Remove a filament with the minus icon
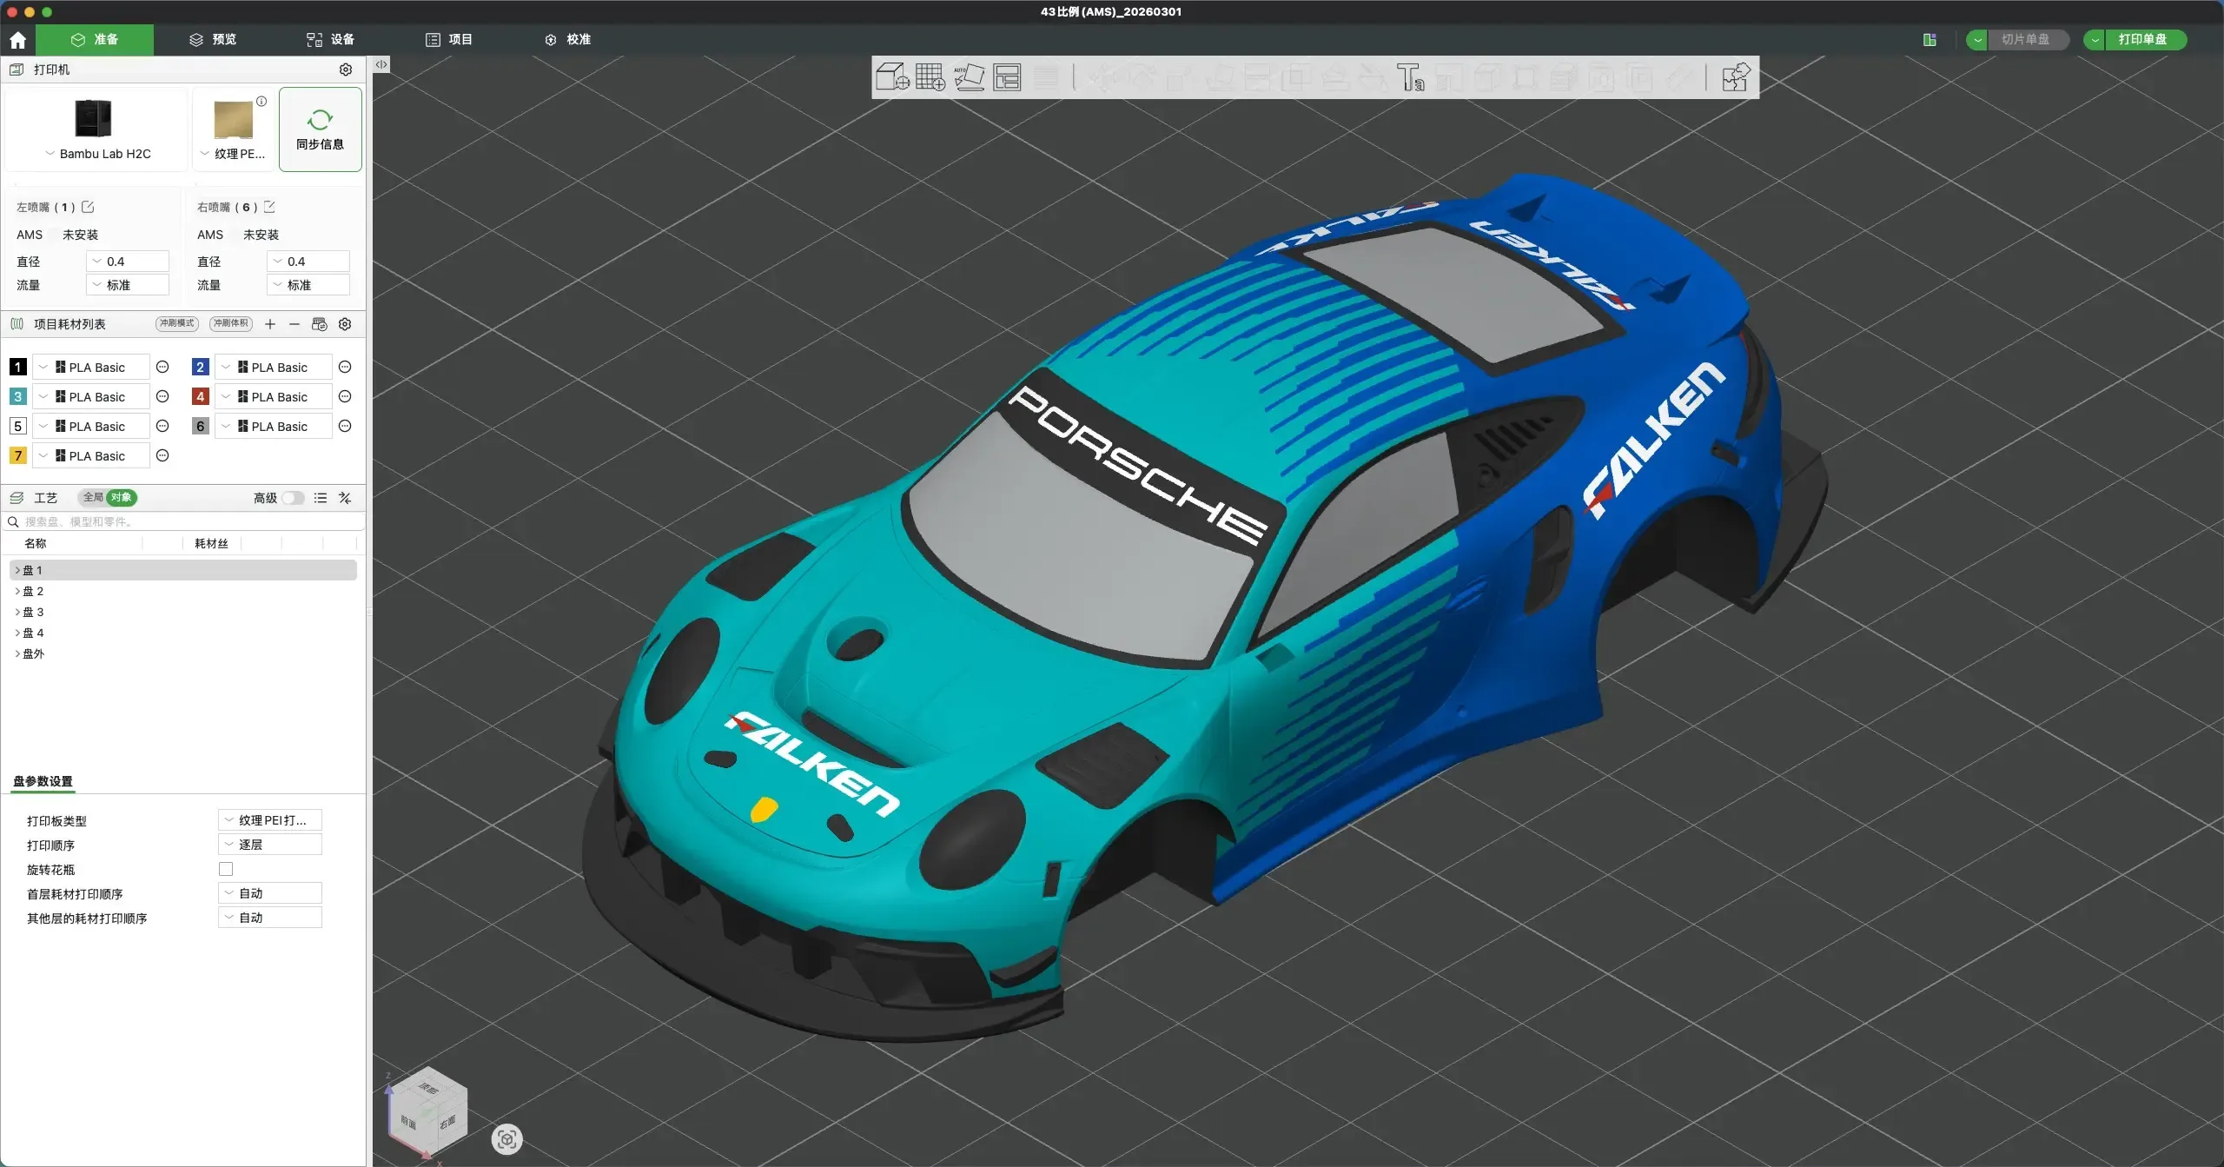Screen dimensions: 2224x1167 click(295, 324)
